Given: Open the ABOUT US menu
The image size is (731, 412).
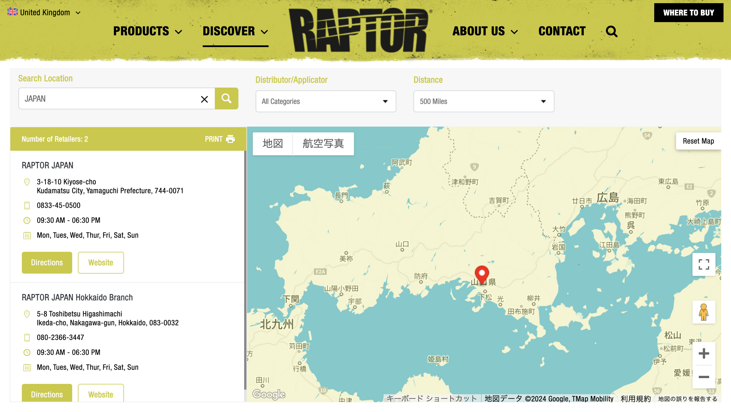Looking at the screenshot, I should 485,31.
